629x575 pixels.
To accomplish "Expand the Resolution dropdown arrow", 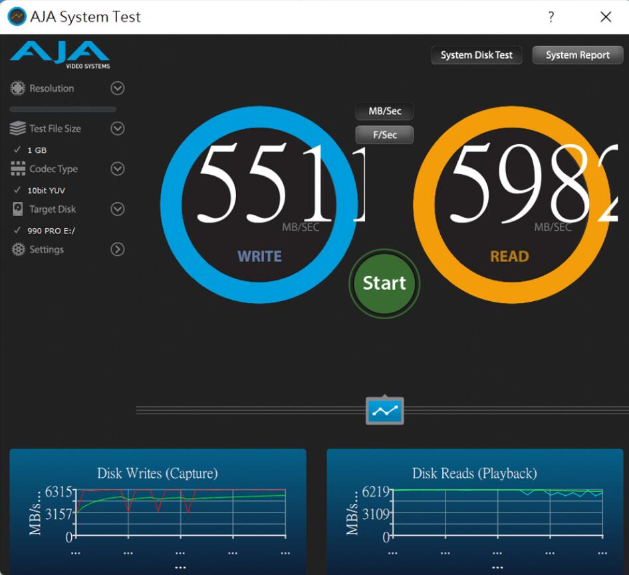I will (118, 88).
